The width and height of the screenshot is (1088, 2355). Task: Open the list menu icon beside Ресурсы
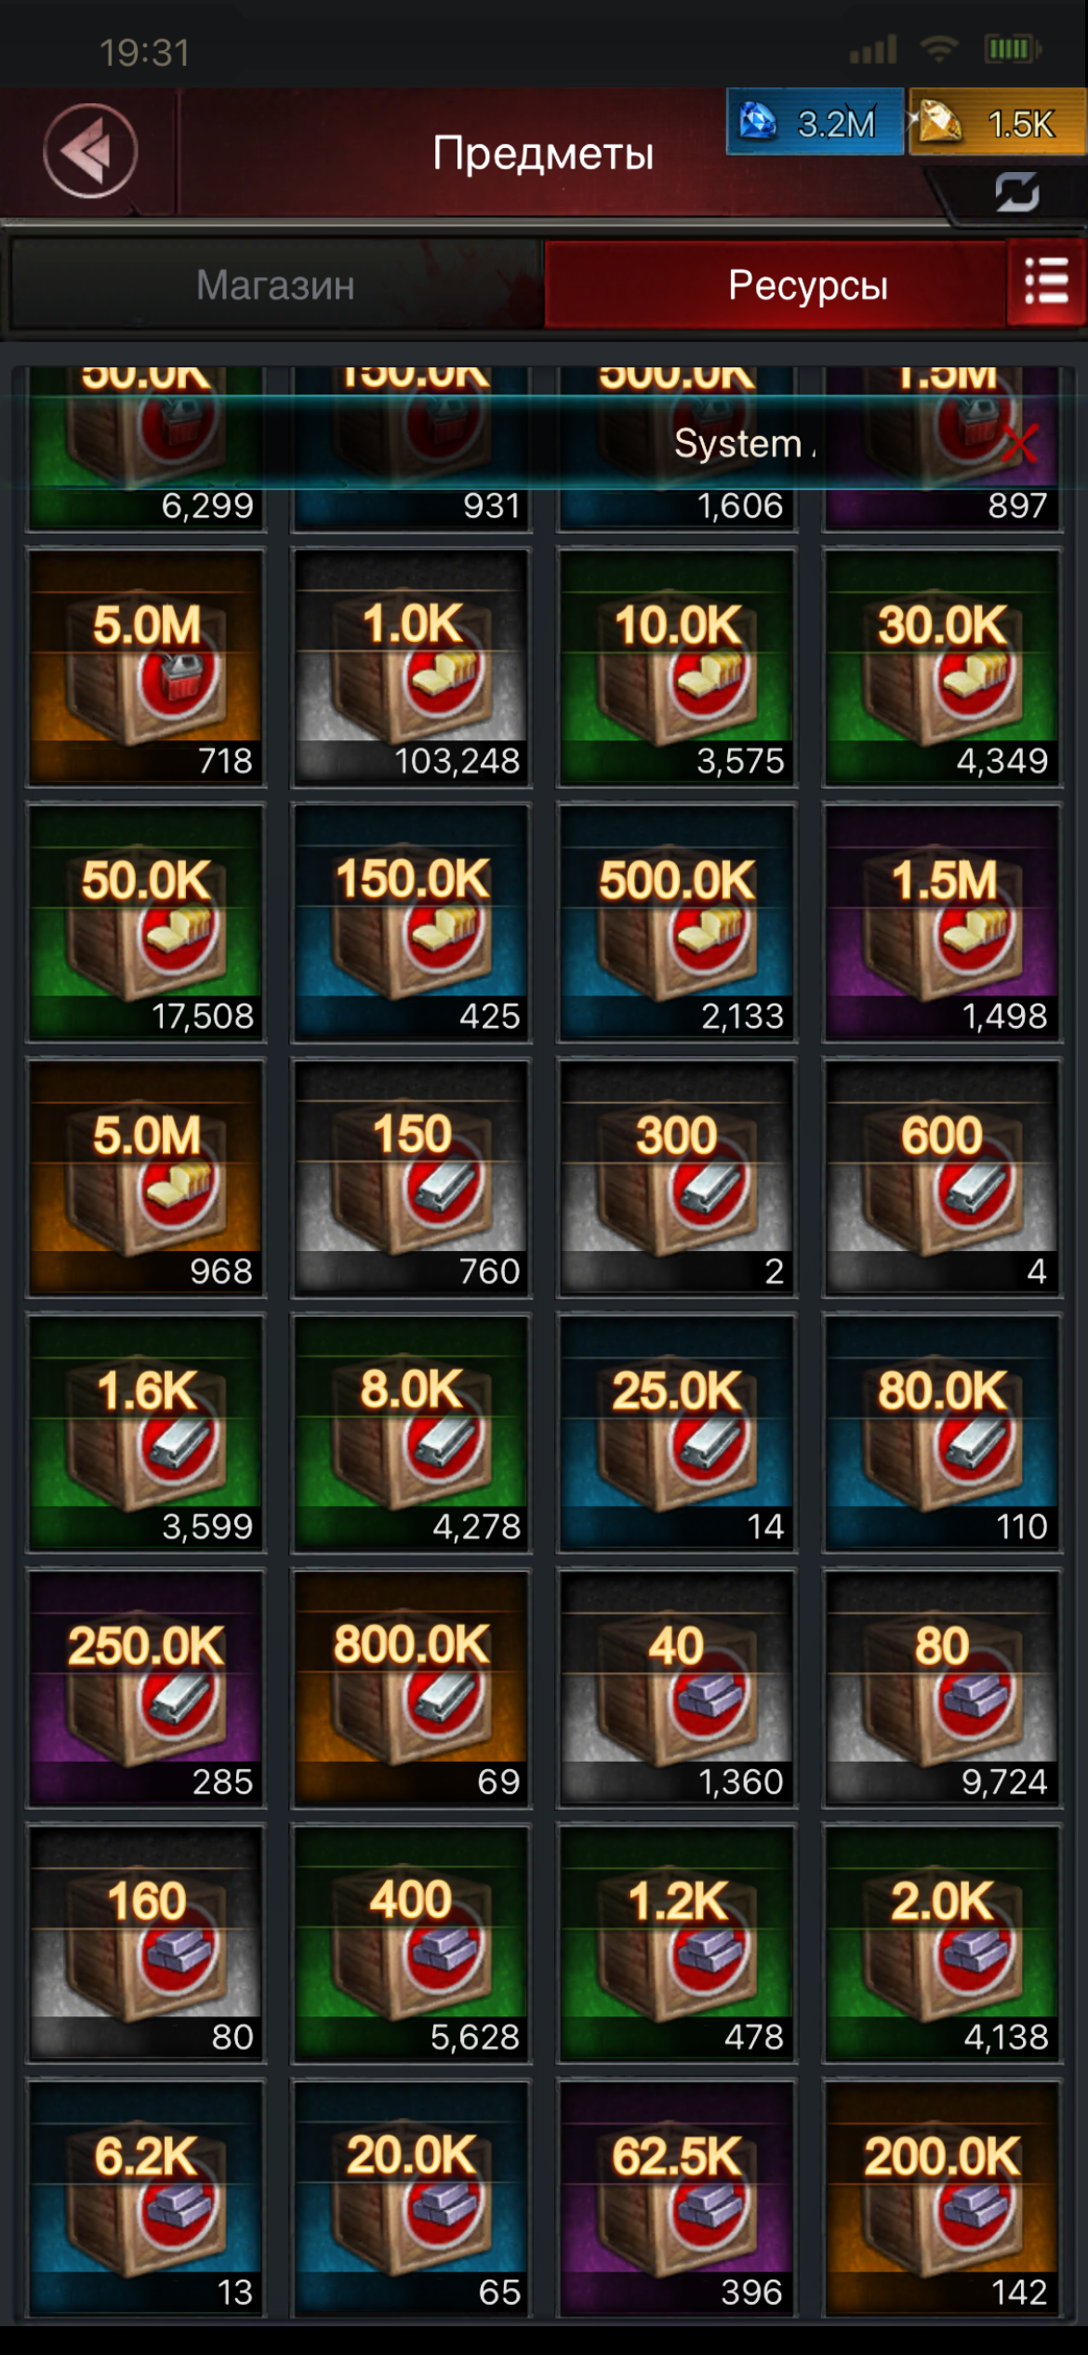pos(1046,282)
